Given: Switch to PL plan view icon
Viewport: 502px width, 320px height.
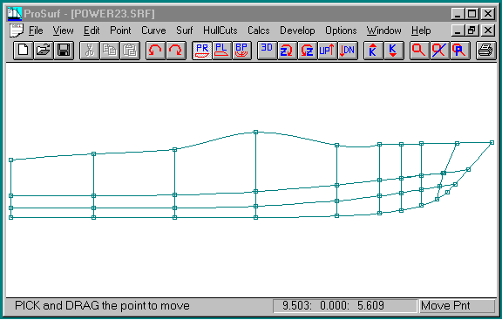Looking at the screenshot, I should [222, 51].
